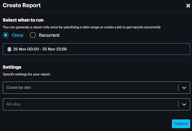Image resolution: width=192 pixels, height=131 pixels.
Task: Click chevron arrow beside Count by site
Action: tap(184, 88)
